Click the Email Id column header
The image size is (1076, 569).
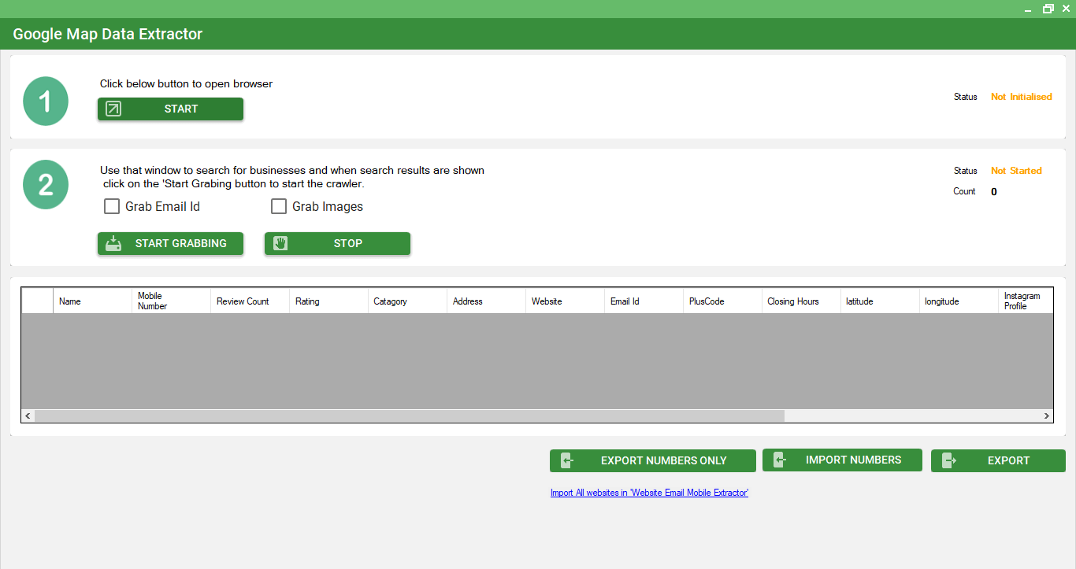(x=644, y=301)
